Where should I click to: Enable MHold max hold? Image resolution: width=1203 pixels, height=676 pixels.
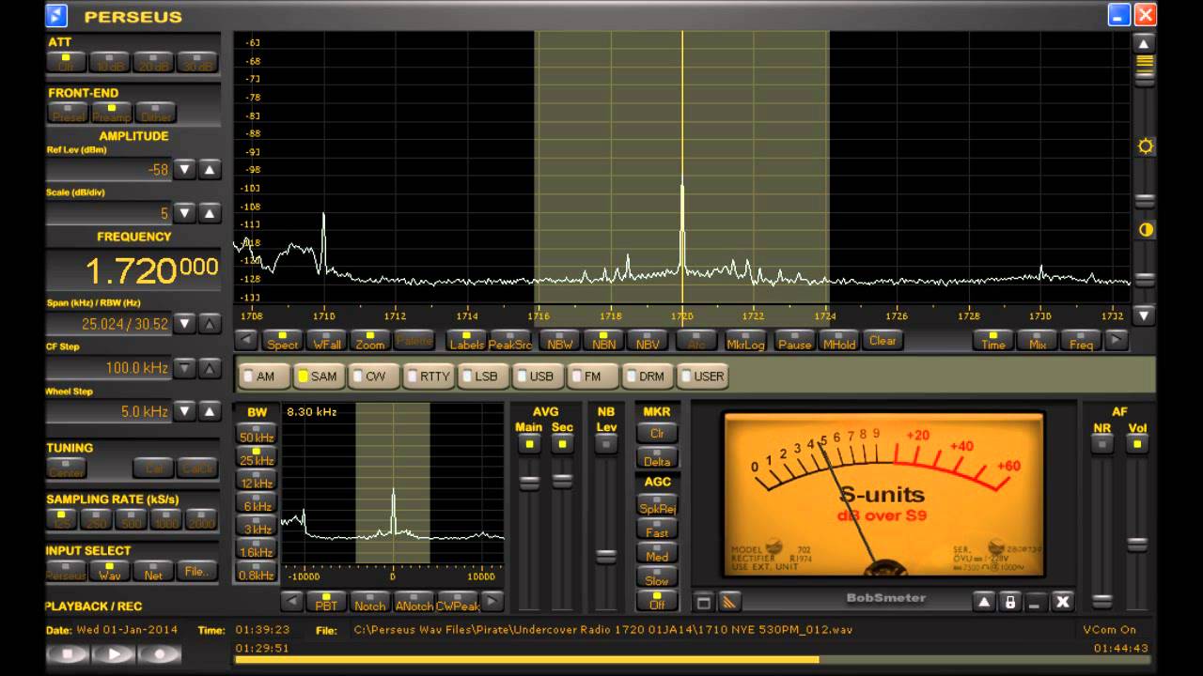coord(838,340)
